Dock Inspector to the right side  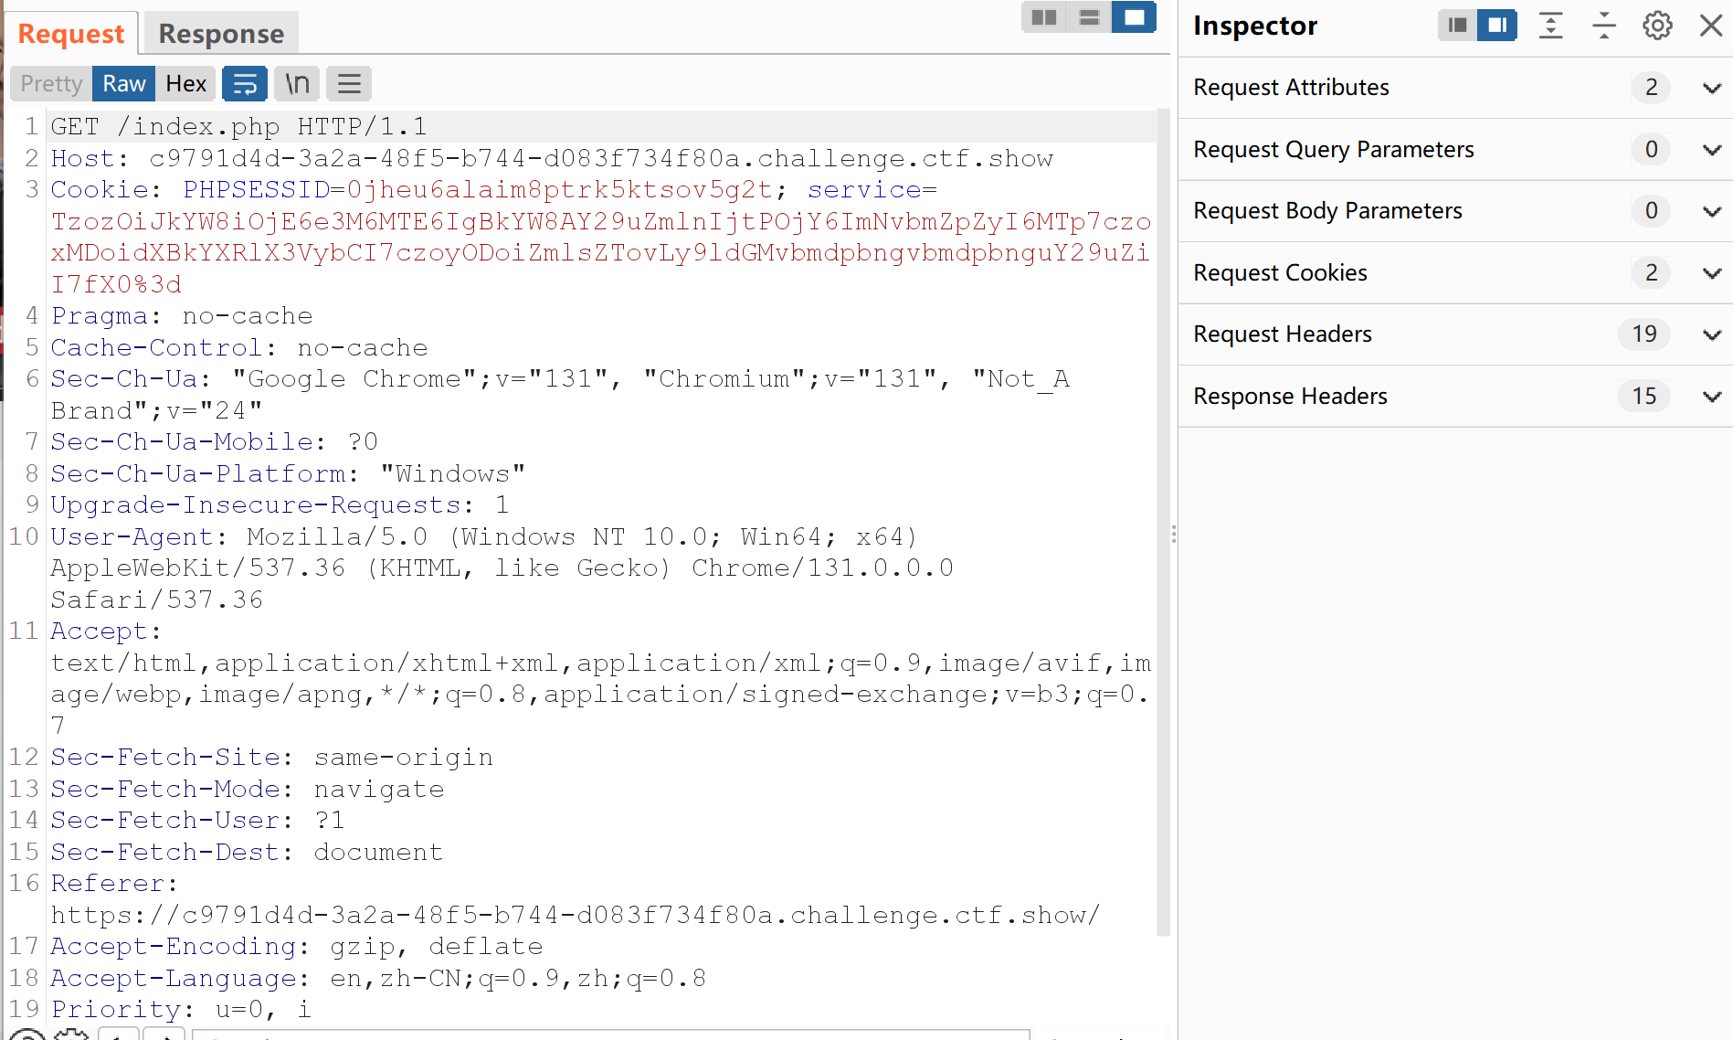coord(1497,26)
